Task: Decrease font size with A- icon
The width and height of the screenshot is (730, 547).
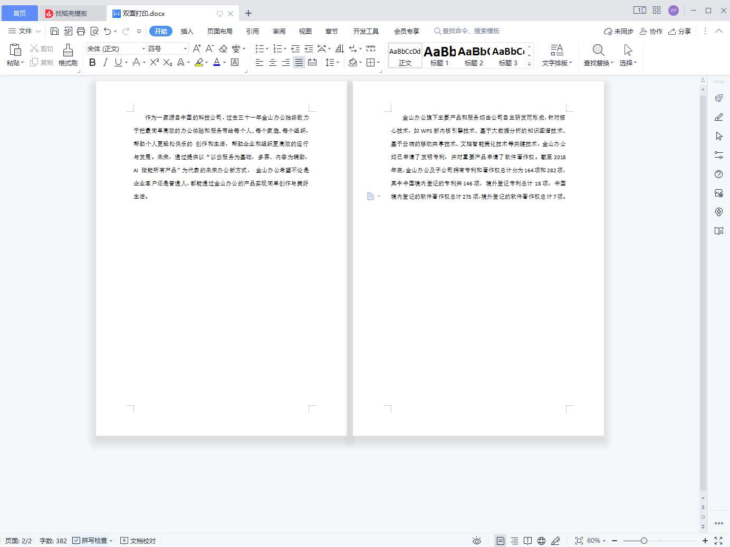Action: [209, 48]
